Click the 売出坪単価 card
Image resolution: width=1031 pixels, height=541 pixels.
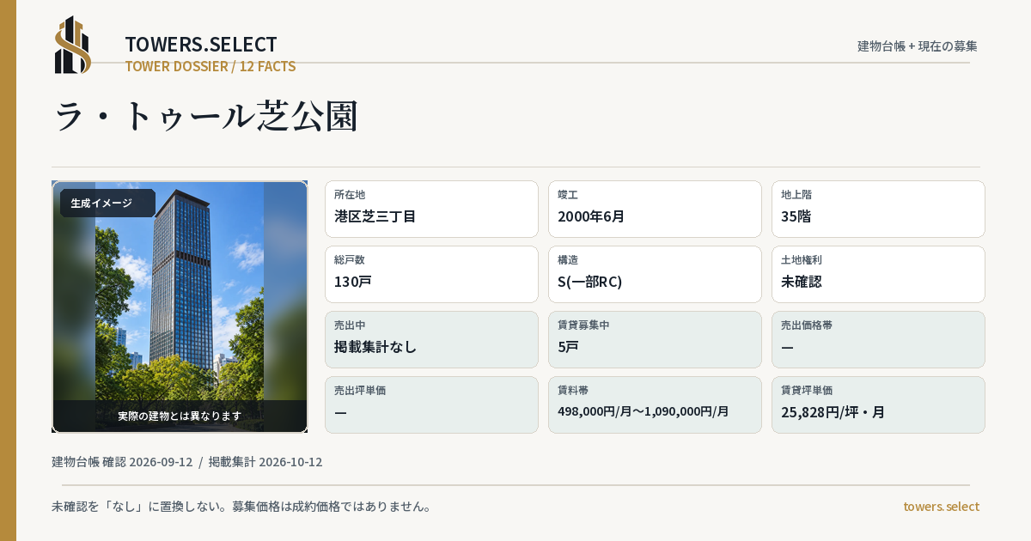pos(431,404)
